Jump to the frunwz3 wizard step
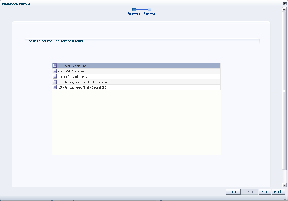Image resolution: width=288 pixels, height=201 pixels. coord(149,14)
